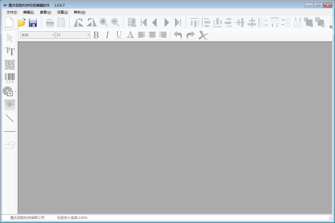Viewport: 335px width, 223px height.
Task: Open the 编辑(E) menu
Action: (29, 12)
